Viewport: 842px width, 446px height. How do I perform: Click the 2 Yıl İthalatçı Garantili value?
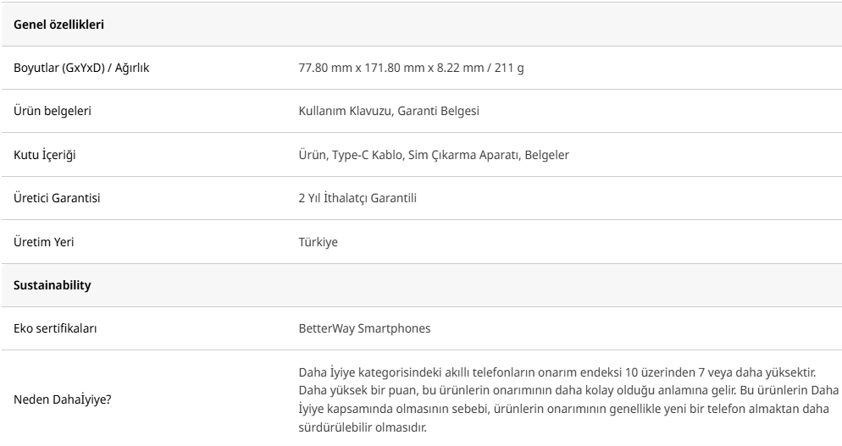click(352, 199)
